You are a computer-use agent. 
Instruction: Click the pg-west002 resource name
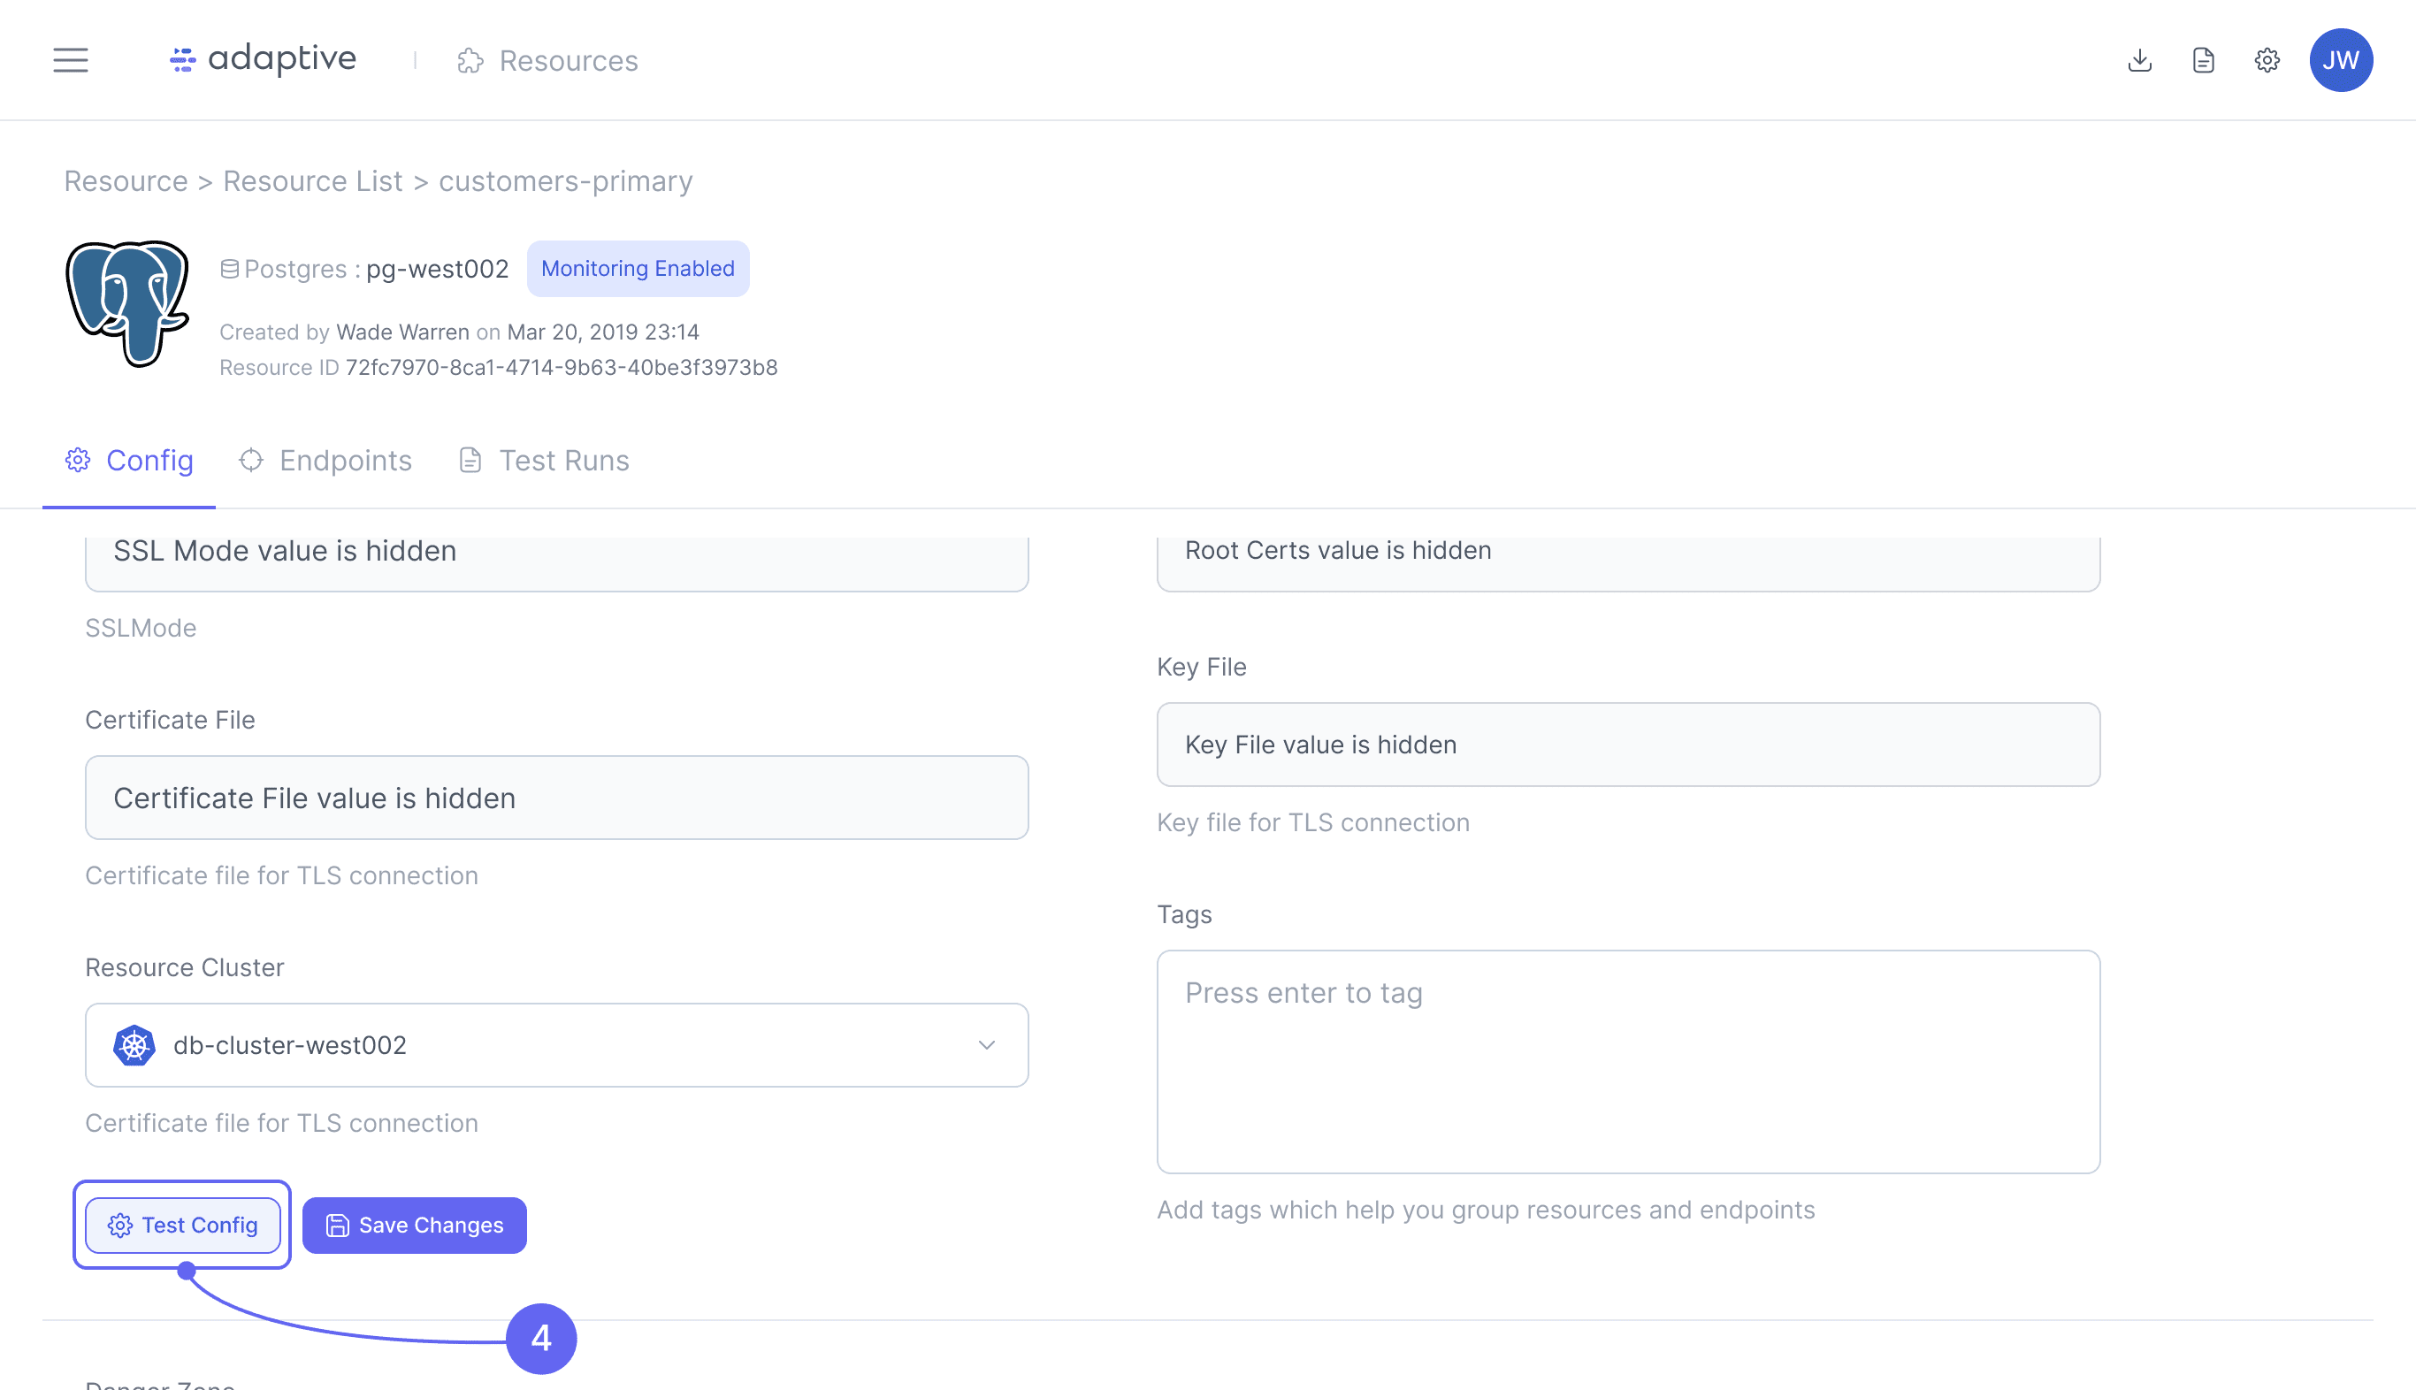[437, 269]
